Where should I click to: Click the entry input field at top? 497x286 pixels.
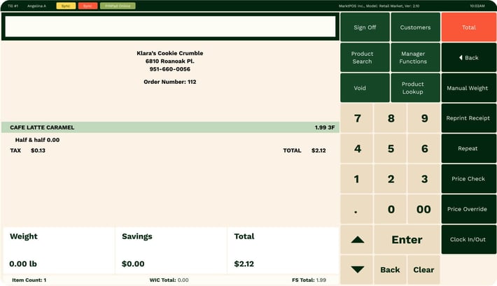[x=170, y=27]
